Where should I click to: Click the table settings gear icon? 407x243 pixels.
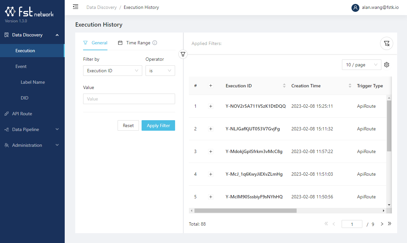(x=387, y=65)
